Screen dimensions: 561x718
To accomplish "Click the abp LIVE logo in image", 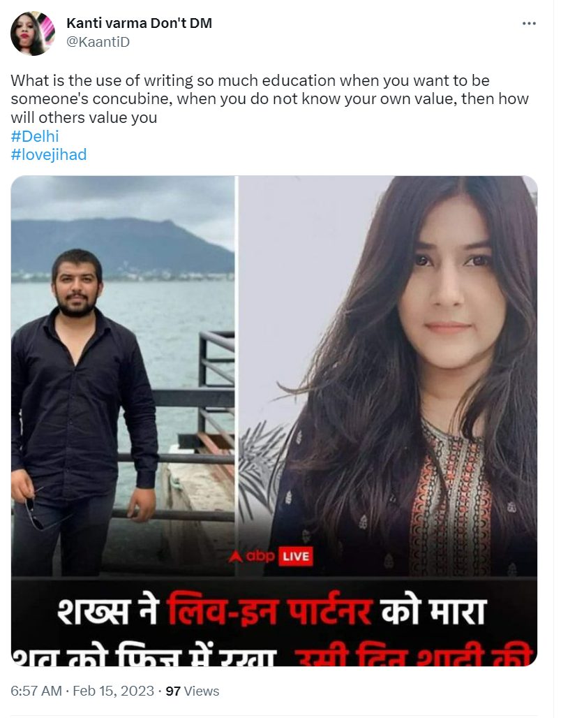I will tap(271, 557).
